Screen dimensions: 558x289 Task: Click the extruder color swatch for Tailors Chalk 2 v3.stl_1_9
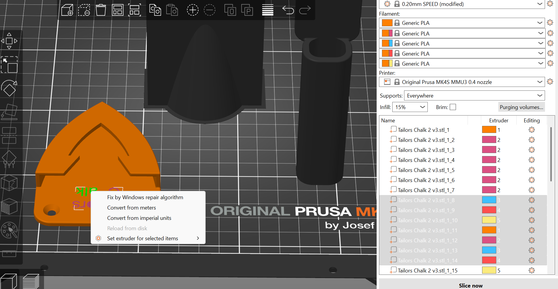[x=489, y=210]
